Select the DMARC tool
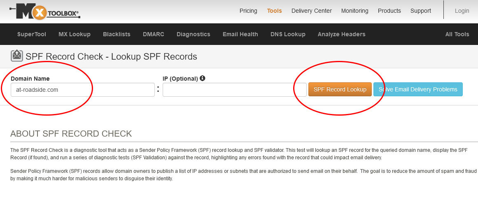The height and width of the screenshot is (207, 478). tap(153, 34)
